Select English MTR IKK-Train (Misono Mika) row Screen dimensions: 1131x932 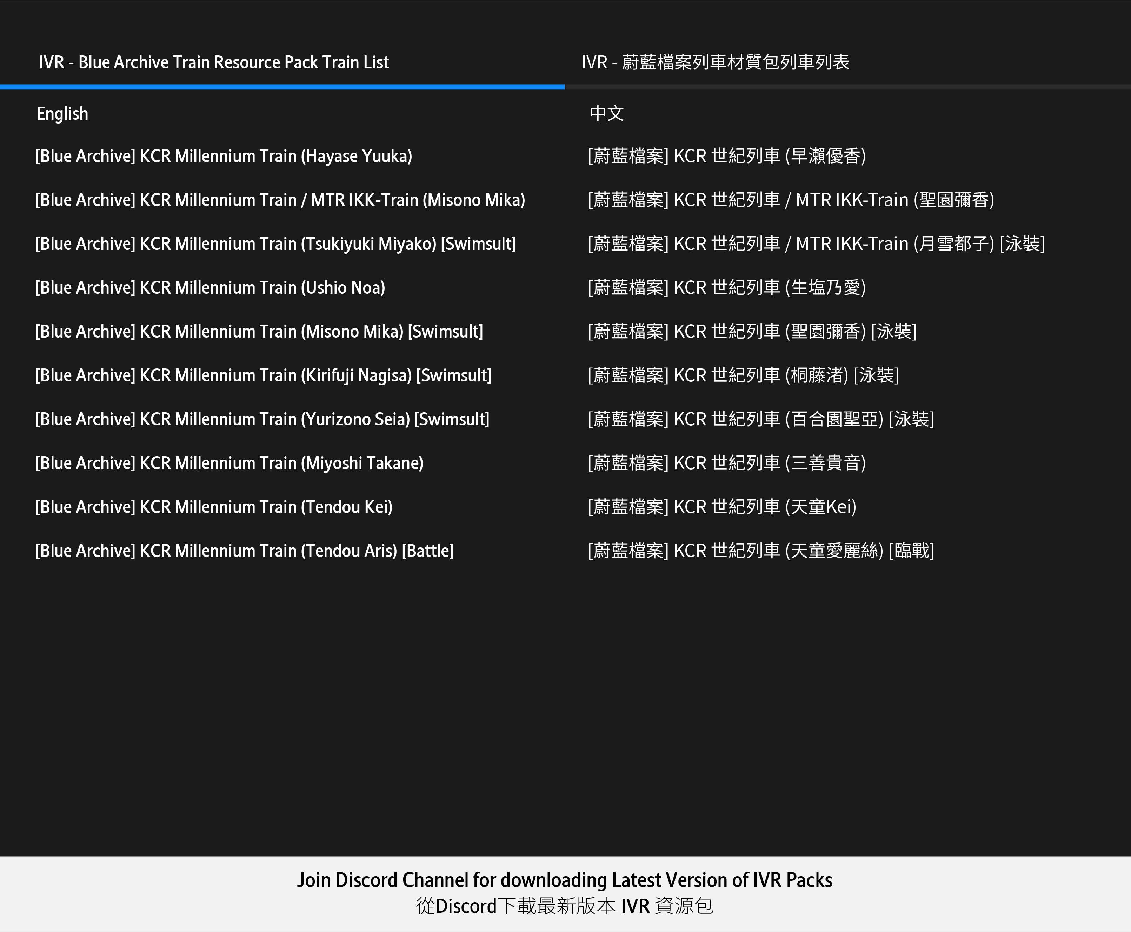click(280, 200)
